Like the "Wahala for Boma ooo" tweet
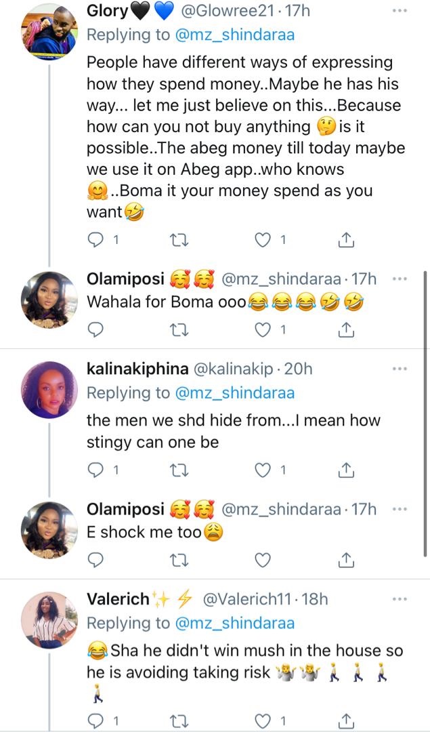 tap(262, 329)
